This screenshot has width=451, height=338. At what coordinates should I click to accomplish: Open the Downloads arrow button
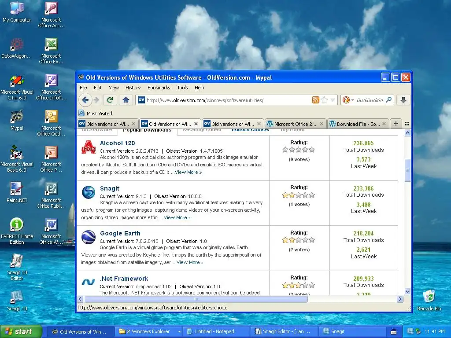pyautogui.click(x=403, y=100)
